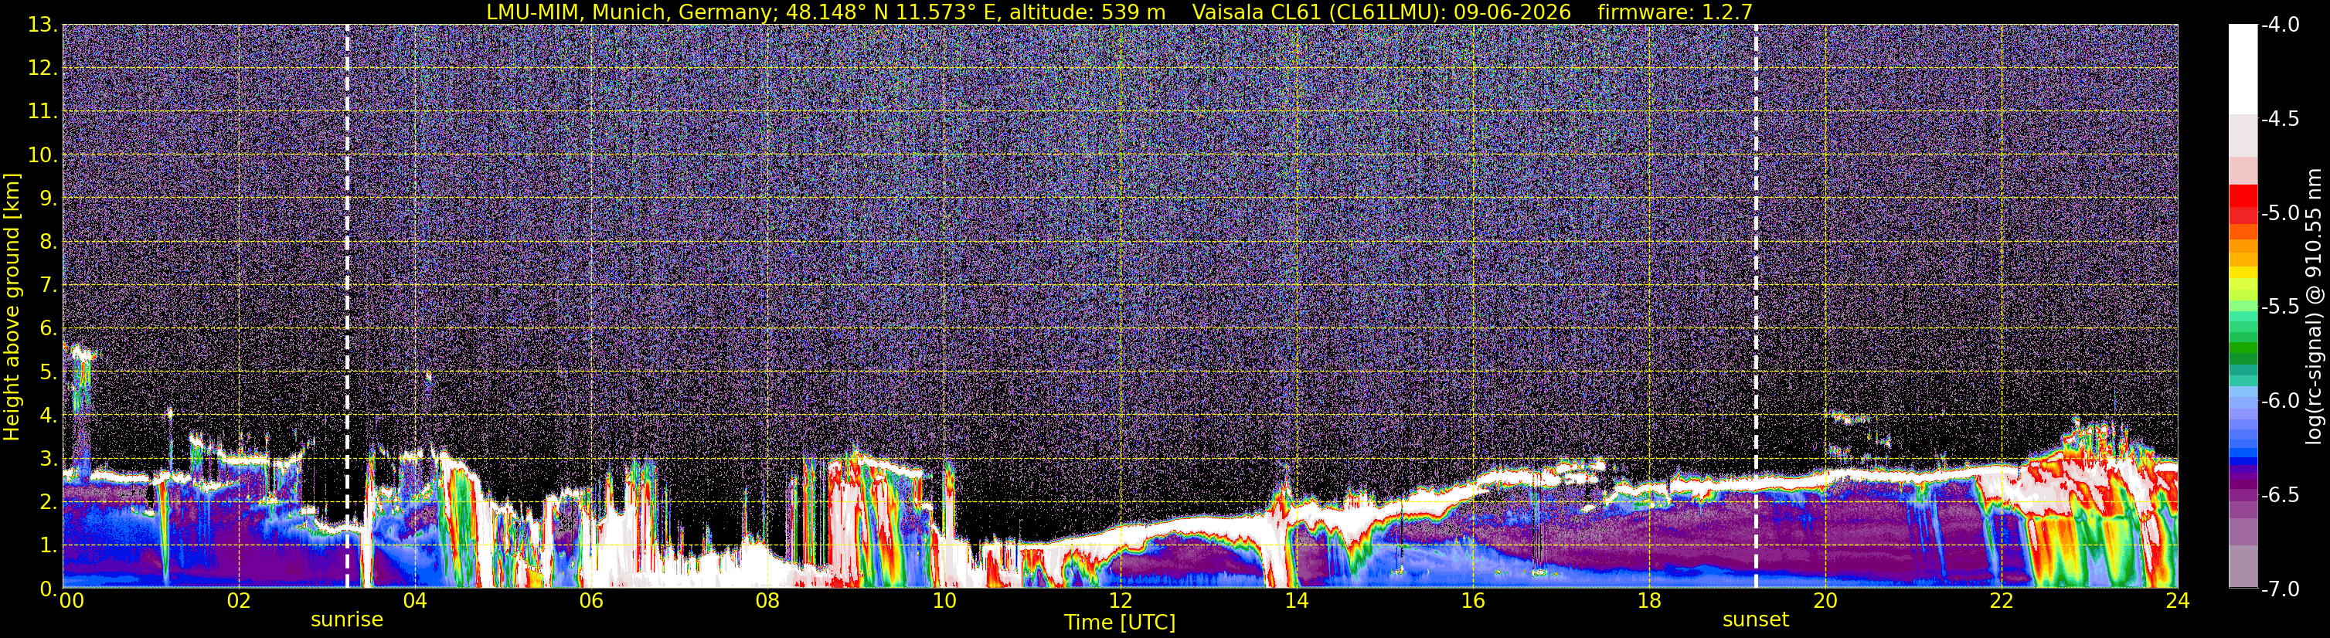Click the height tick label '9.'

[x=48, y=198]
